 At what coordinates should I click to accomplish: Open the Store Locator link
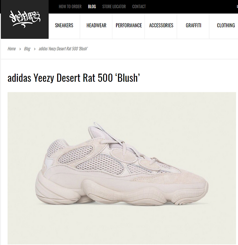(114, 7)
